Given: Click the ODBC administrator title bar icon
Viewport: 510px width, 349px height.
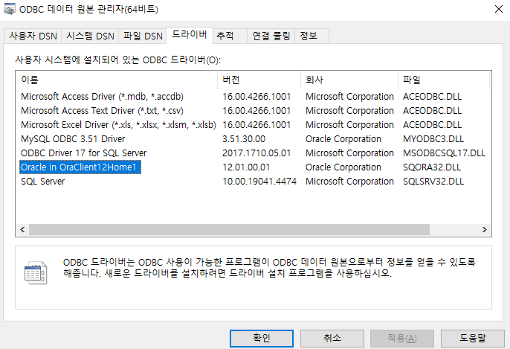Looking at the screenshot, I should pos(10,9).
